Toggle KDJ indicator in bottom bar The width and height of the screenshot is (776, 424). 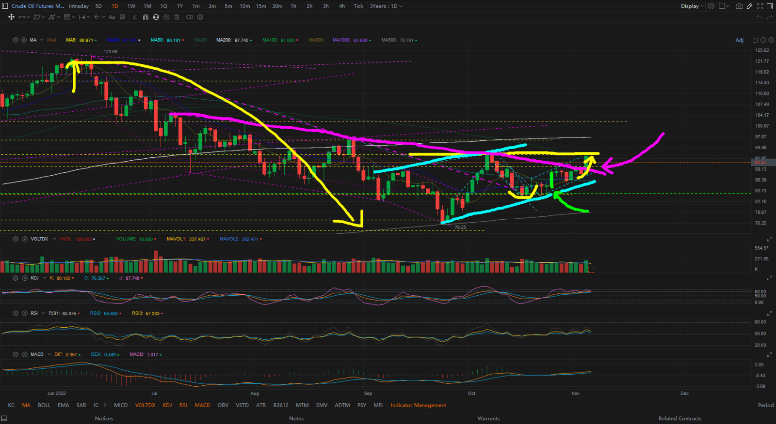click(167, 405)
